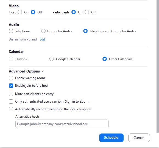Choose Telephone audio only

(x=11, y=31)
